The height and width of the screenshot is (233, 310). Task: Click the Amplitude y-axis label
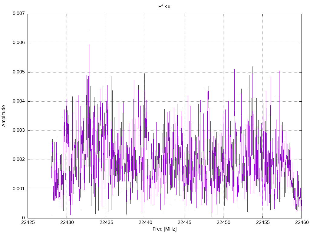pyautogui.click(x=4, y=116)
